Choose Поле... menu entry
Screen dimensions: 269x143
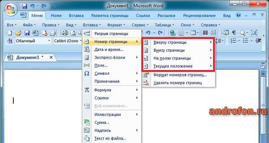[112, 65]
